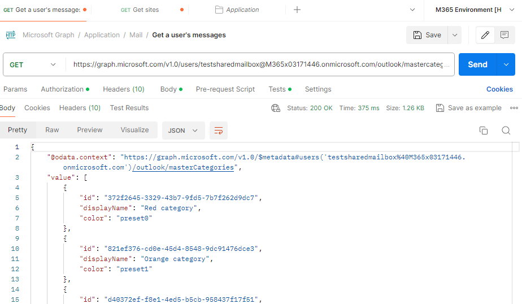
Task: Select the Visualize view
Action: (x=135, y=130)
